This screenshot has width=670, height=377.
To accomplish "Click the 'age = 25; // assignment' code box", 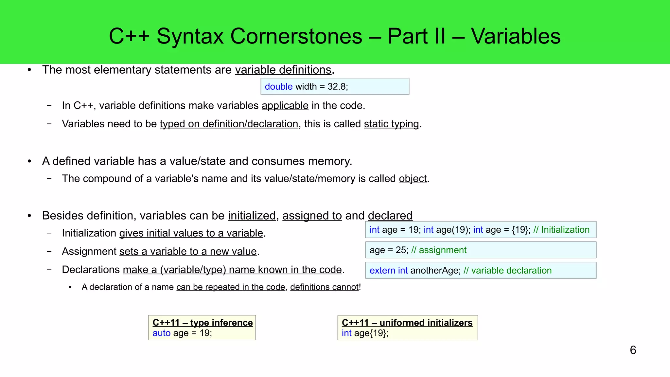I will tap(481, 250).
